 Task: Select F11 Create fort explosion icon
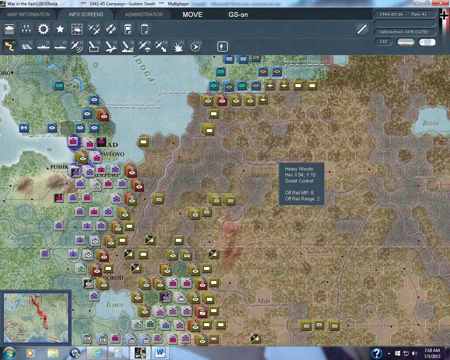[x=178, y=46]
